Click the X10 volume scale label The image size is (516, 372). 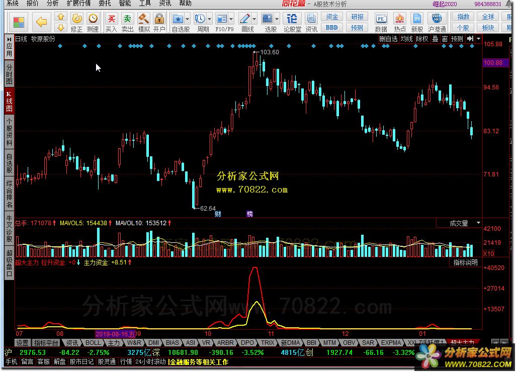(488, 253)
